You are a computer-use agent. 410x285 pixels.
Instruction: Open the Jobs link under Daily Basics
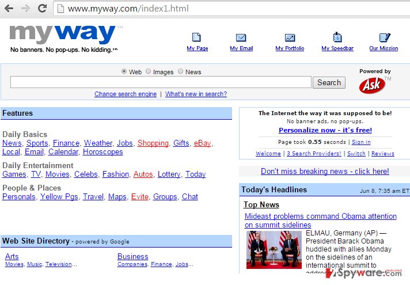(125, 143)
